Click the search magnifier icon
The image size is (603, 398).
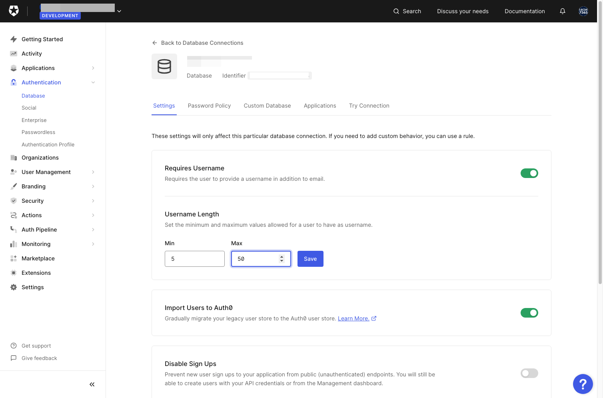click(396, 11)
